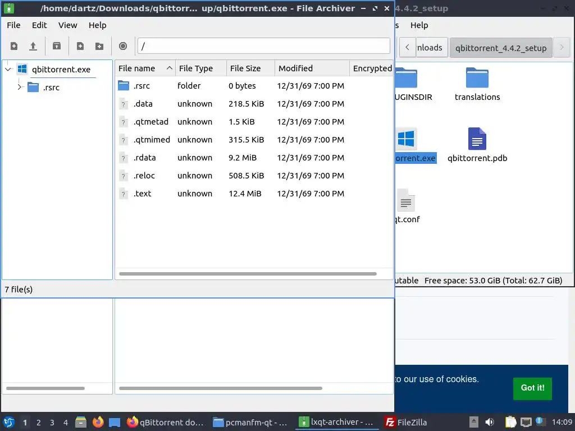Sort by the Modified column header
The height and width of the screenshot is (431, 575).
(312, 68)
